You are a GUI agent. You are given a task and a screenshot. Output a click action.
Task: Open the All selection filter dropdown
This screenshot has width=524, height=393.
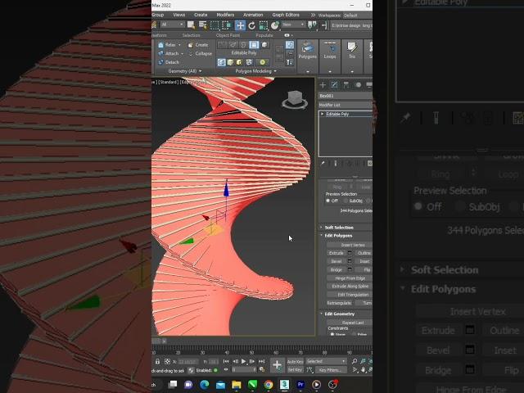pos(173,25)
